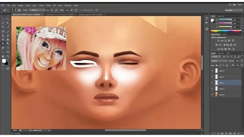
Task: Hide Layer 3 with its eye icon
Action: pos(212,83)
